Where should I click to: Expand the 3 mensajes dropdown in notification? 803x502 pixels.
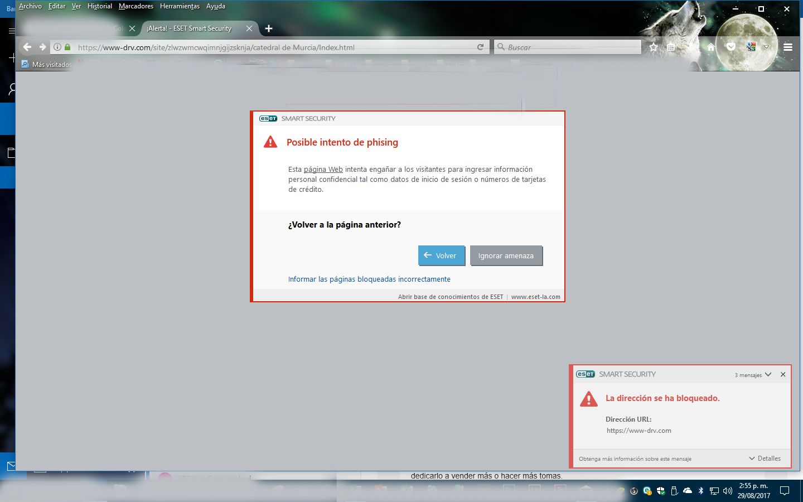[753, 375]
